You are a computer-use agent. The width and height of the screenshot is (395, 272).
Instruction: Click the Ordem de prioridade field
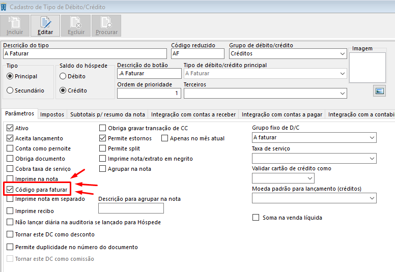click(149, 94)
